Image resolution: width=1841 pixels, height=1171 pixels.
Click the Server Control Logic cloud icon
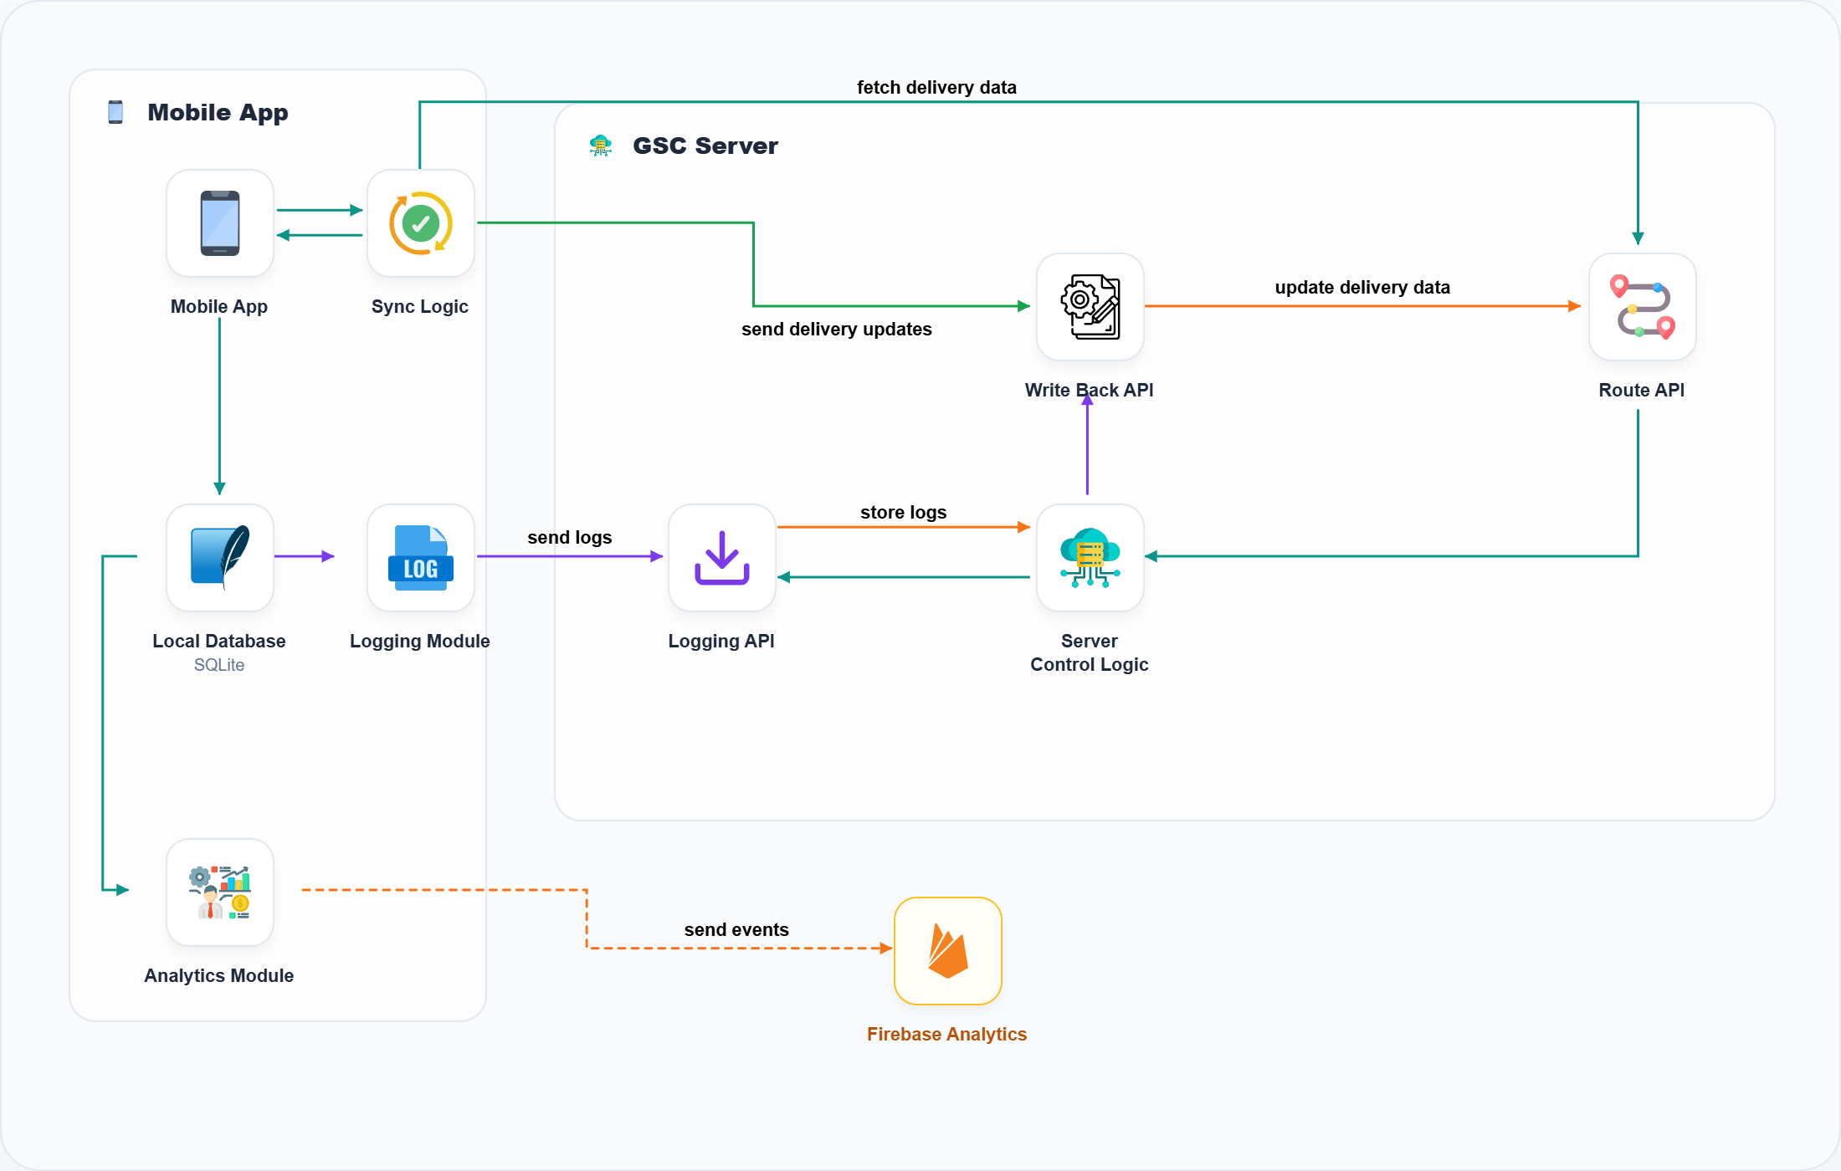click(x=1089, y=557)
